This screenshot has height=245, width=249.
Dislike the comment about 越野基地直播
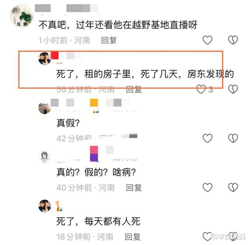tap(233, 40)
